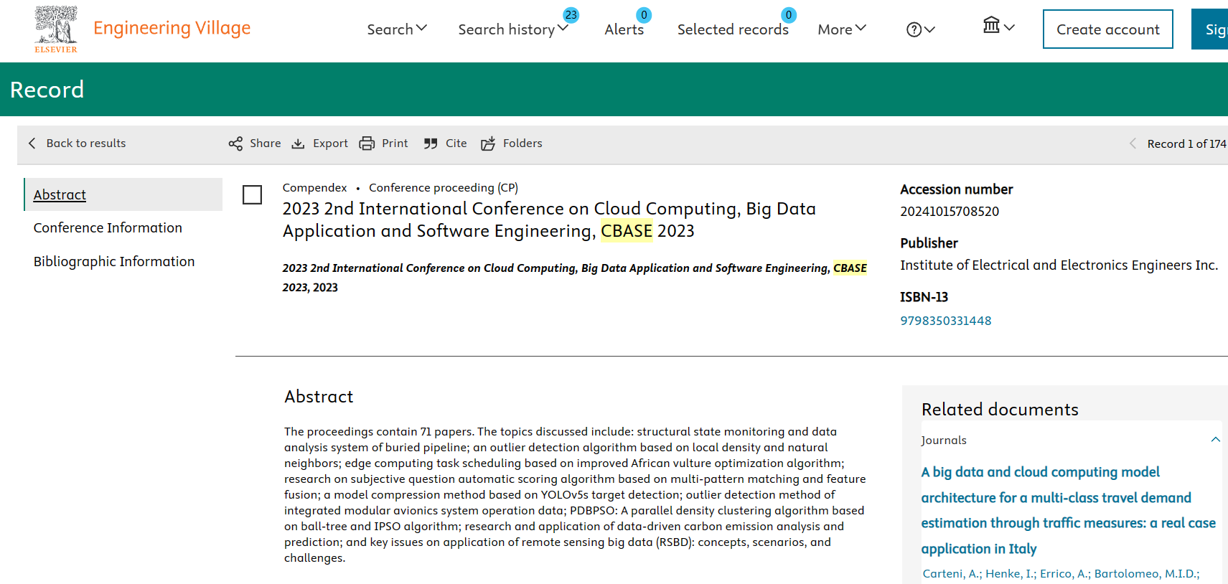Open the big data and cloud computing article
The image size is (1228, 584).
coord(1068,510)
